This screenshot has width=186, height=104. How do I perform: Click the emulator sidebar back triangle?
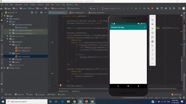[x=152, y=50]
